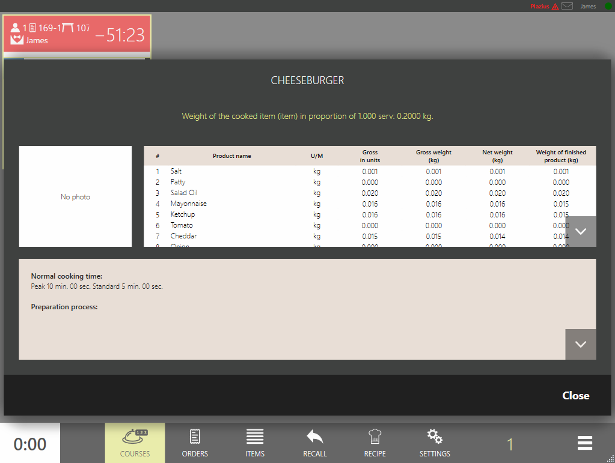Switch to the Items view icon
The width and height of the screenshot is (615, 463).
(x=255, y=437)
